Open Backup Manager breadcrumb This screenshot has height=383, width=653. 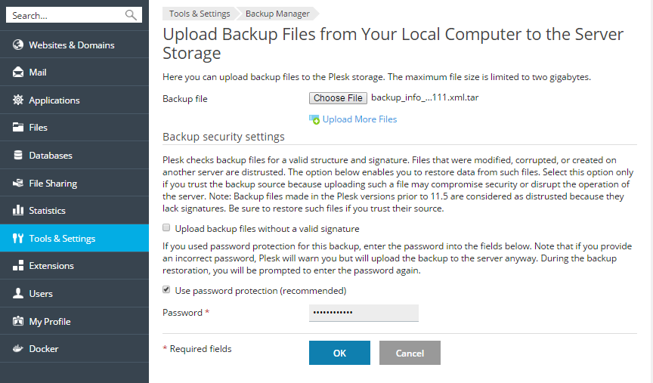click(278, 14)
